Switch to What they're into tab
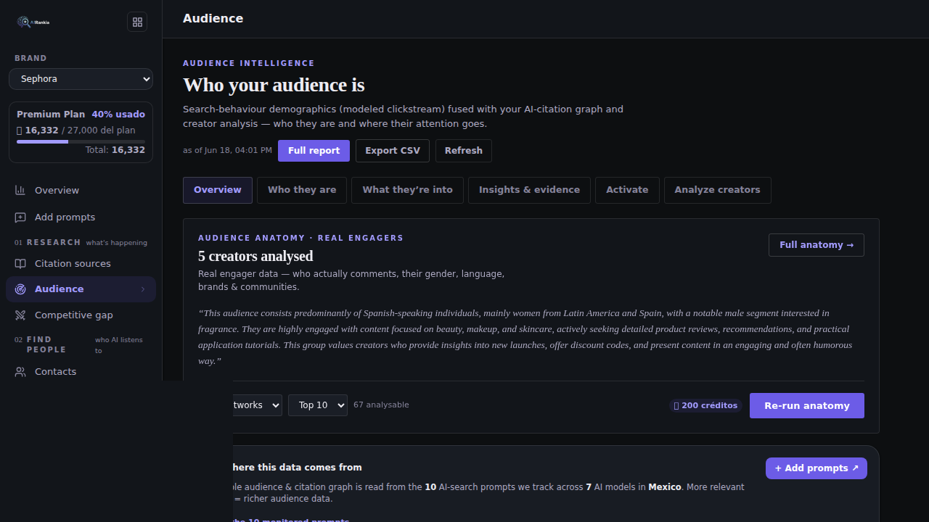Viewport: 929px width, 522px height. [x=407, y=190]
